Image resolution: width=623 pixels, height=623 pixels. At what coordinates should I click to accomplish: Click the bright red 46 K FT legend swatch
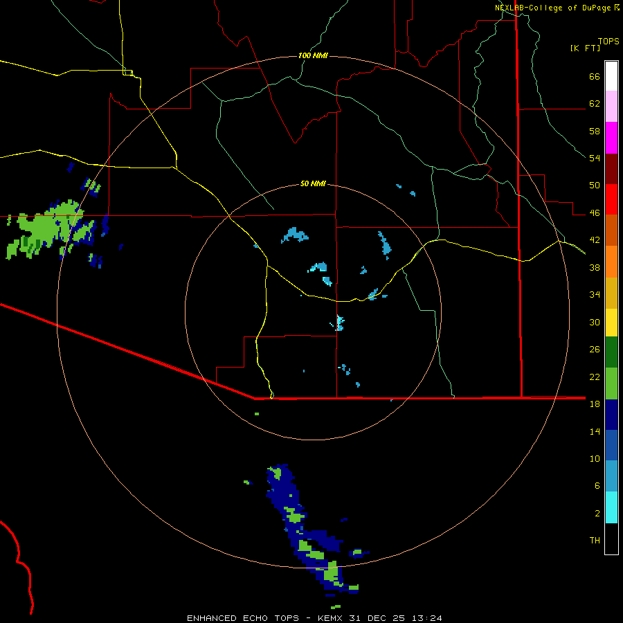[611, 199]
